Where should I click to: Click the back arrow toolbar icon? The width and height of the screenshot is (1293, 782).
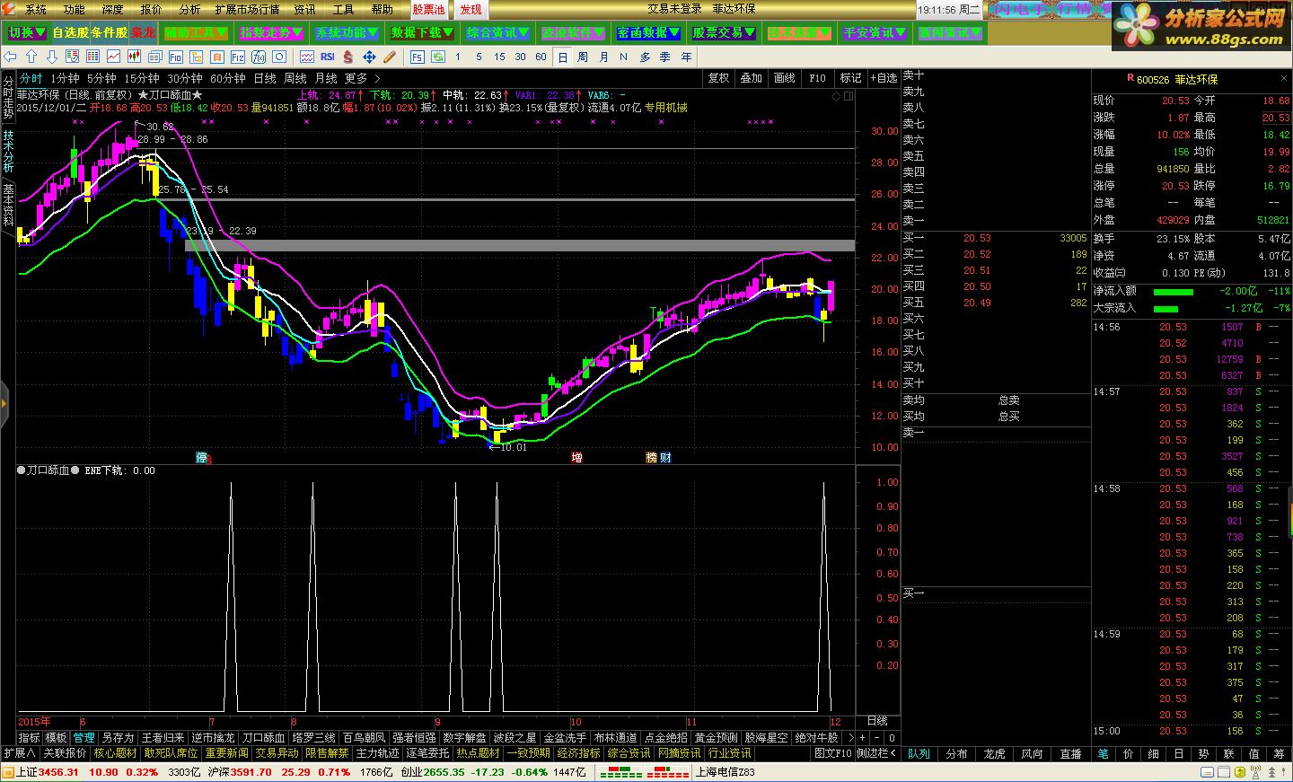(10, 57)
